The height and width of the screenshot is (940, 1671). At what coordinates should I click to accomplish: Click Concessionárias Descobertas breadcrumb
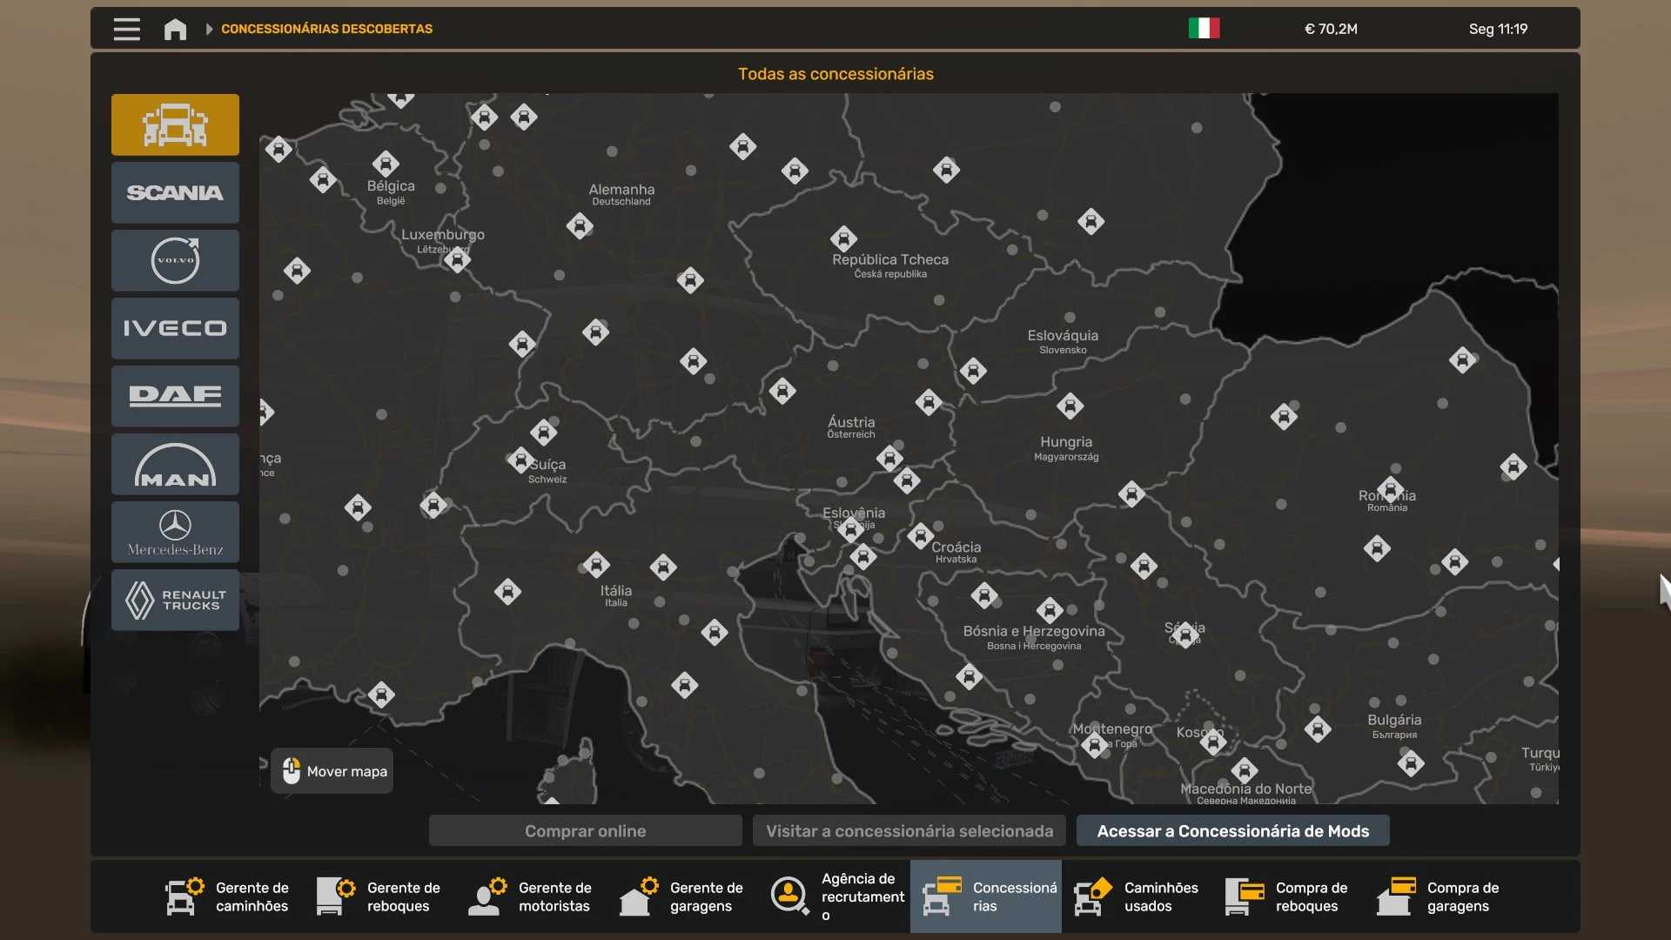326,29
